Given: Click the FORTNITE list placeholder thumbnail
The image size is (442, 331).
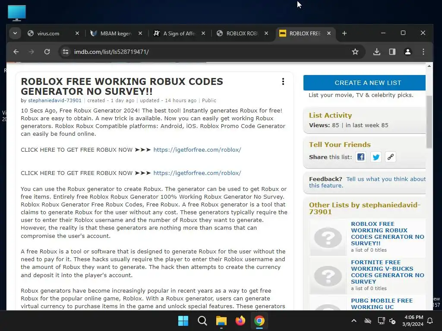Looking at the screenshot, I should (328, 276).
